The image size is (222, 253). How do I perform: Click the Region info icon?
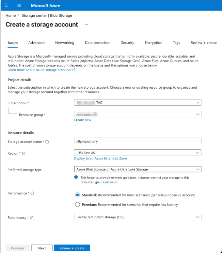coord(24,153)
